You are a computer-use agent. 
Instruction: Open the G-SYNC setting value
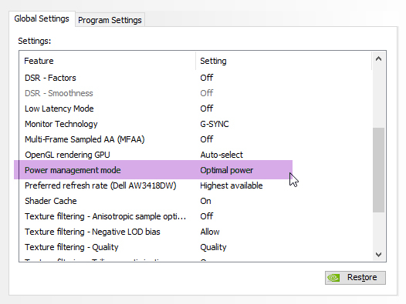[x=215, y=124]
